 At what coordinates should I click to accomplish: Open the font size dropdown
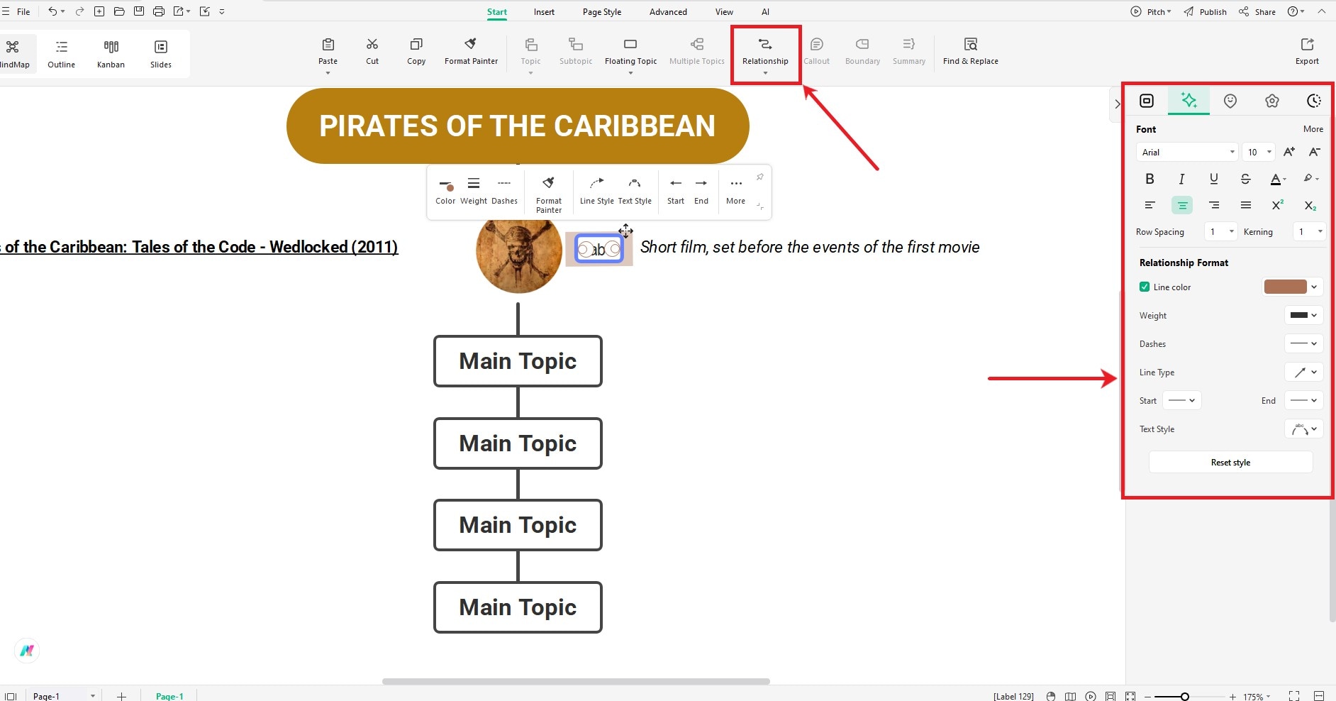tap(1259, 152)
